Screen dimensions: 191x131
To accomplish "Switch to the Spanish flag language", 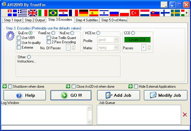I will click(x=94, y=13).
